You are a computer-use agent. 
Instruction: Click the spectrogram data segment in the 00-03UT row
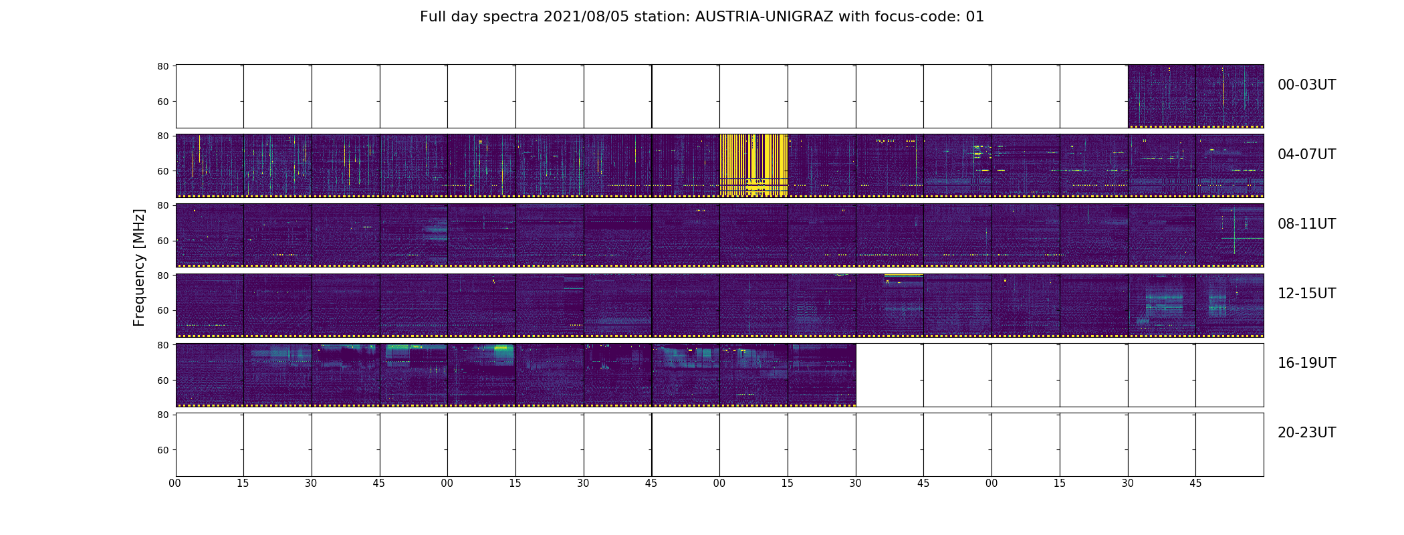[1195, 96]
